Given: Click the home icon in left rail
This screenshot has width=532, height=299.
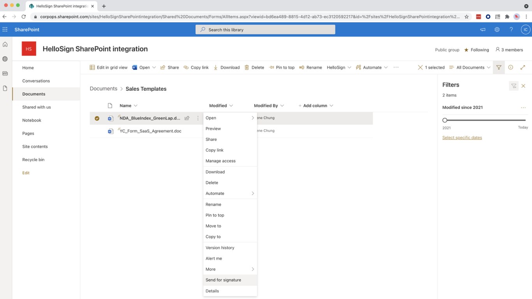Looking at the screenshot, I should coord(5,44).
